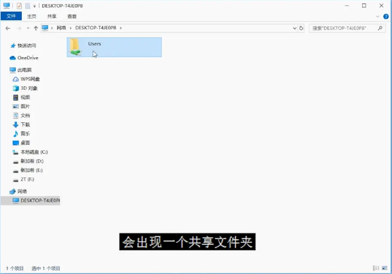Click the 网络 breadcrumb in address bar
392x274 pixels.
(61, 28)
